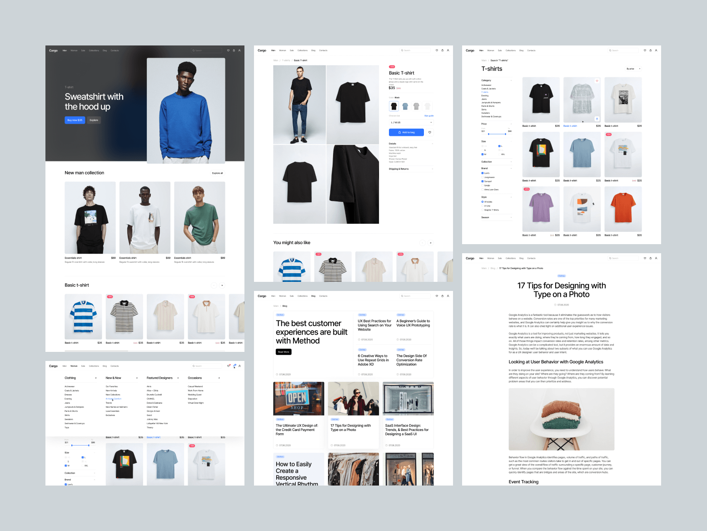Viewport: 707px width, 531px height.
Task: Click the account icon in the dark hero header
Action: tap(239, 50)
